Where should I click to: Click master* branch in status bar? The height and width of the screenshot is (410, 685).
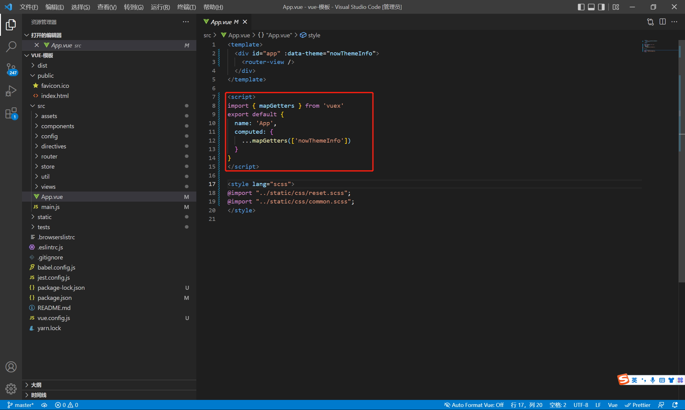point(20,405)
